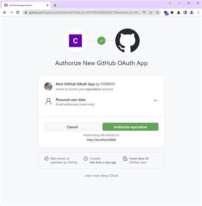Click the Chrome Labs flask icon
This screenshot has height=206, width=202.
(179, 12)
